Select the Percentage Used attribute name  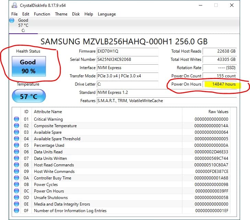(x=49, y=145)
